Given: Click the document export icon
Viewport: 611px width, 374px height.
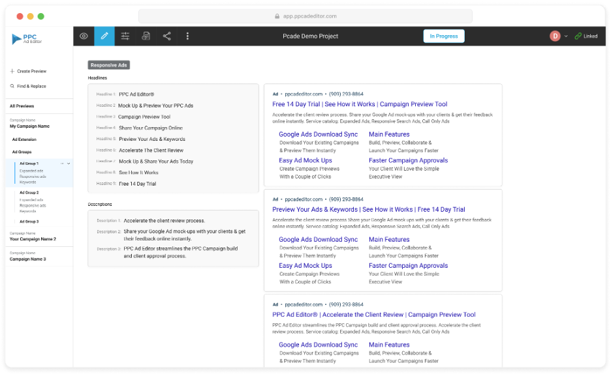Looking at the screenshot, I should [146, 36].
